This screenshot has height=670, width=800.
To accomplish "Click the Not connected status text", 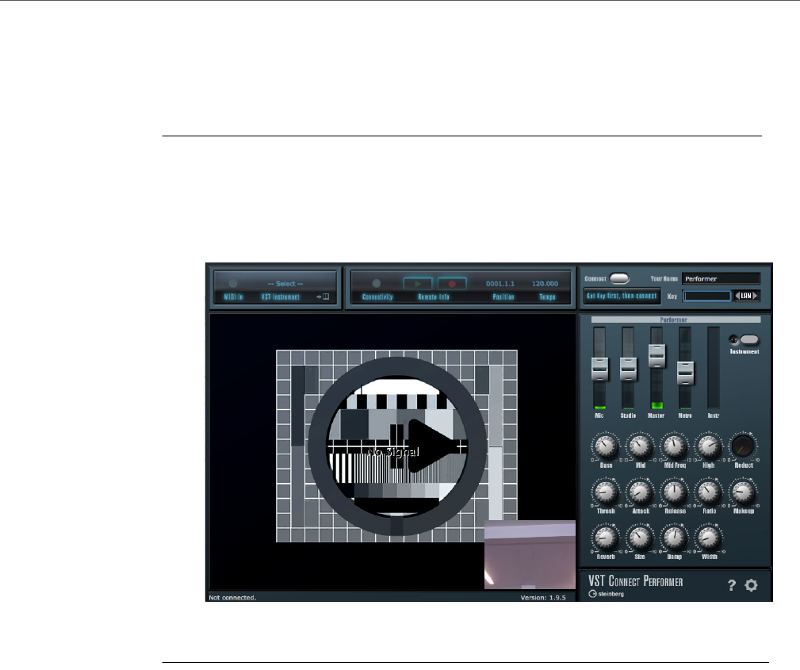I will [232, 598].
